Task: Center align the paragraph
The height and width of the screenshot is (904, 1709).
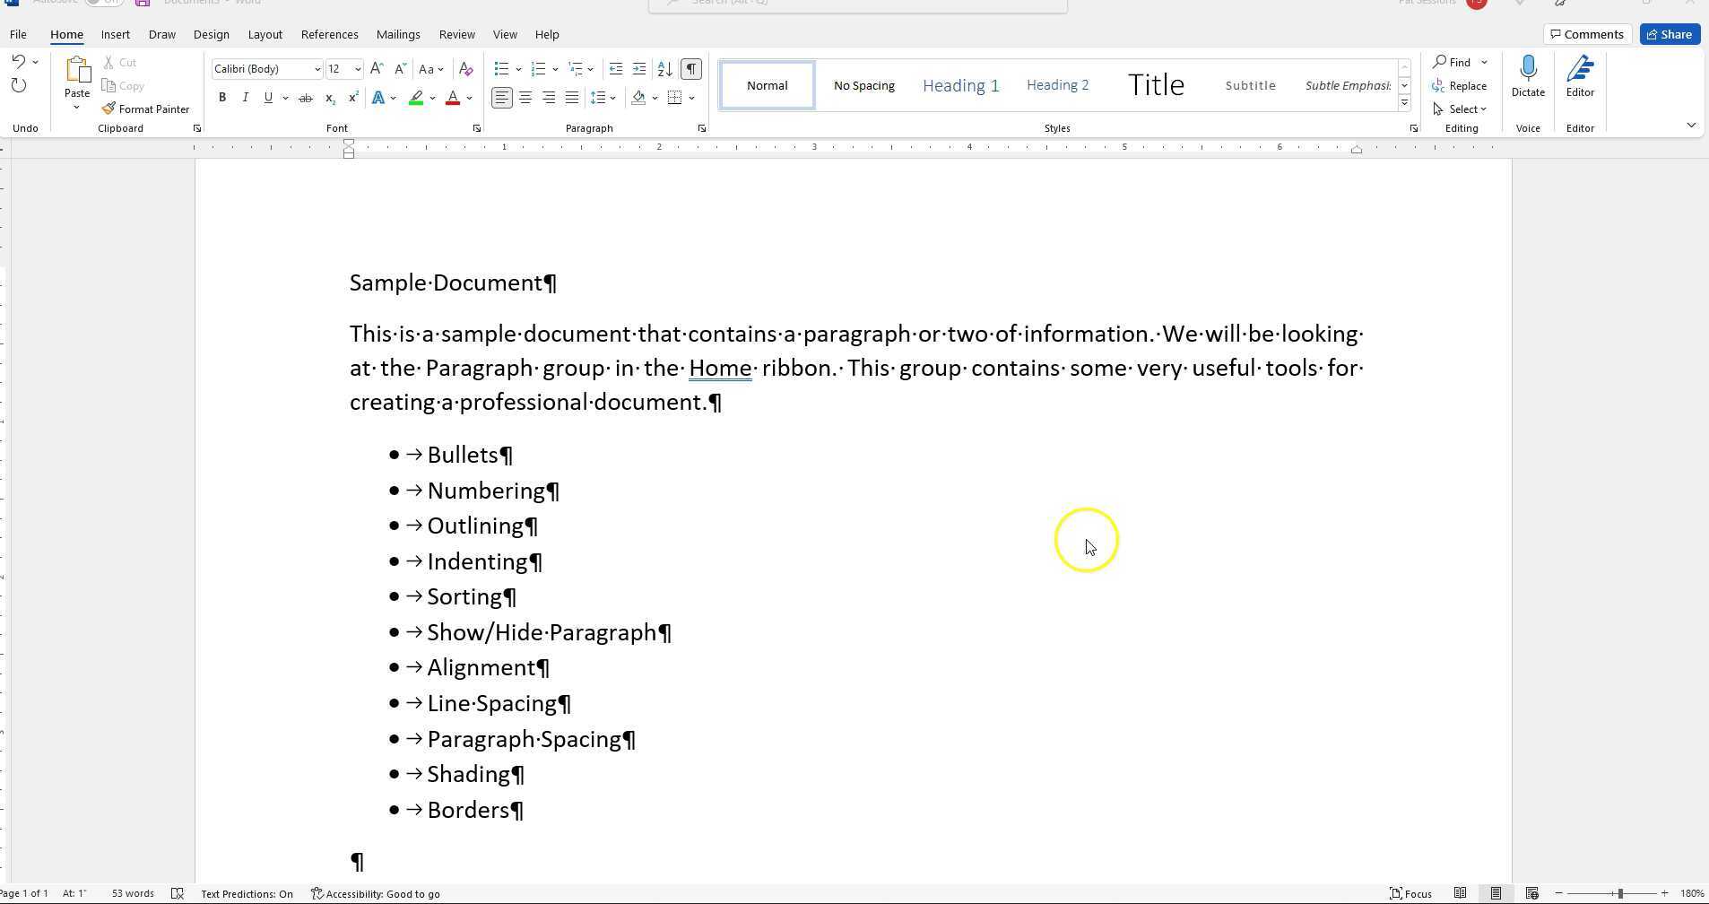Action: click(525, 98)
